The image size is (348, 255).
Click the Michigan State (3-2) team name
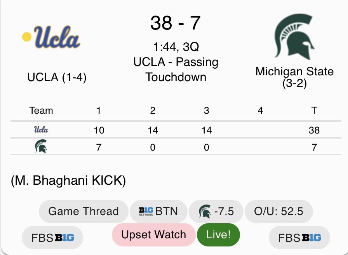click(x=294, y=76)
